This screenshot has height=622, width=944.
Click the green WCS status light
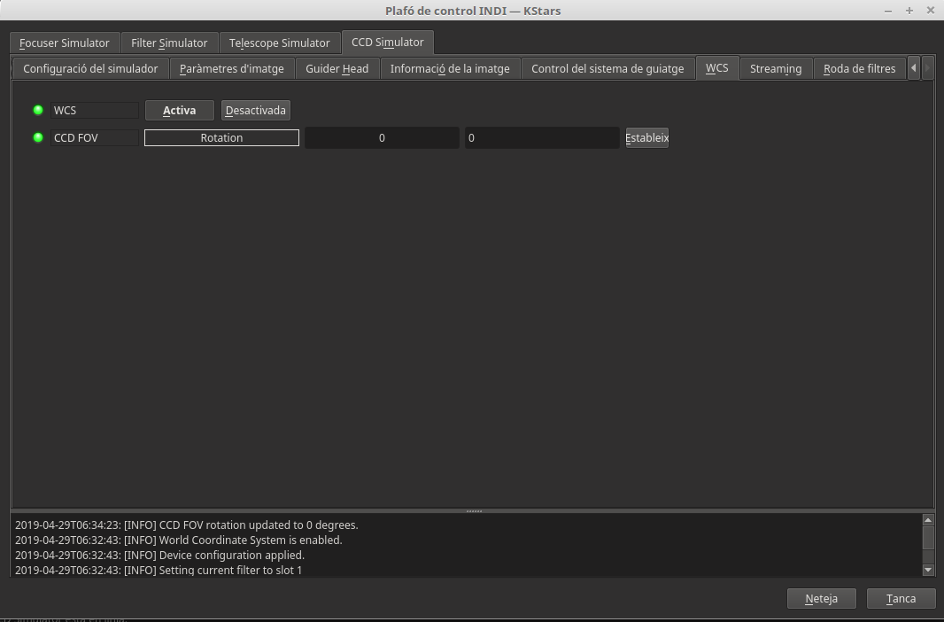tap(38, 110)
